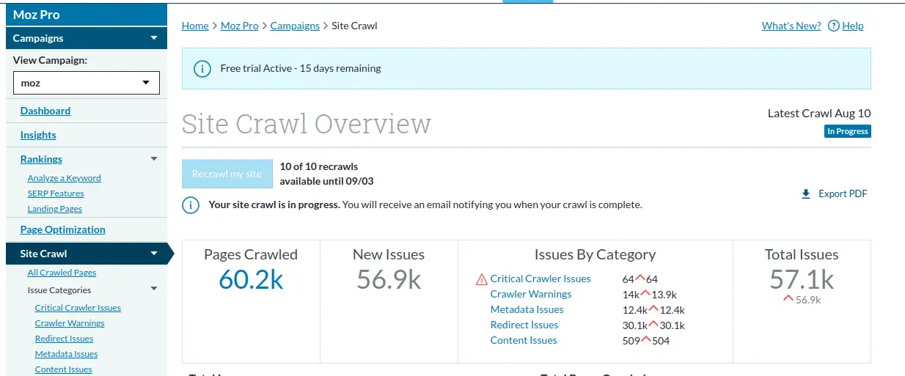Click the 10 of 10 recrawls text
Image resolution: width=905 pixels, height=376 pixels.
coord(319,166)
